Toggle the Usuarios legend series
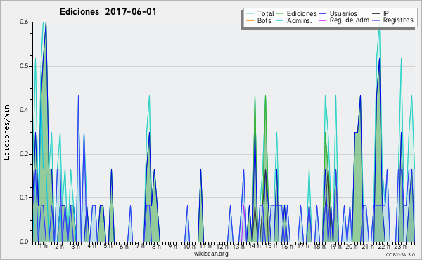This screenshot has height=260, width=422. pyautogui.click(x=343, y=13)
